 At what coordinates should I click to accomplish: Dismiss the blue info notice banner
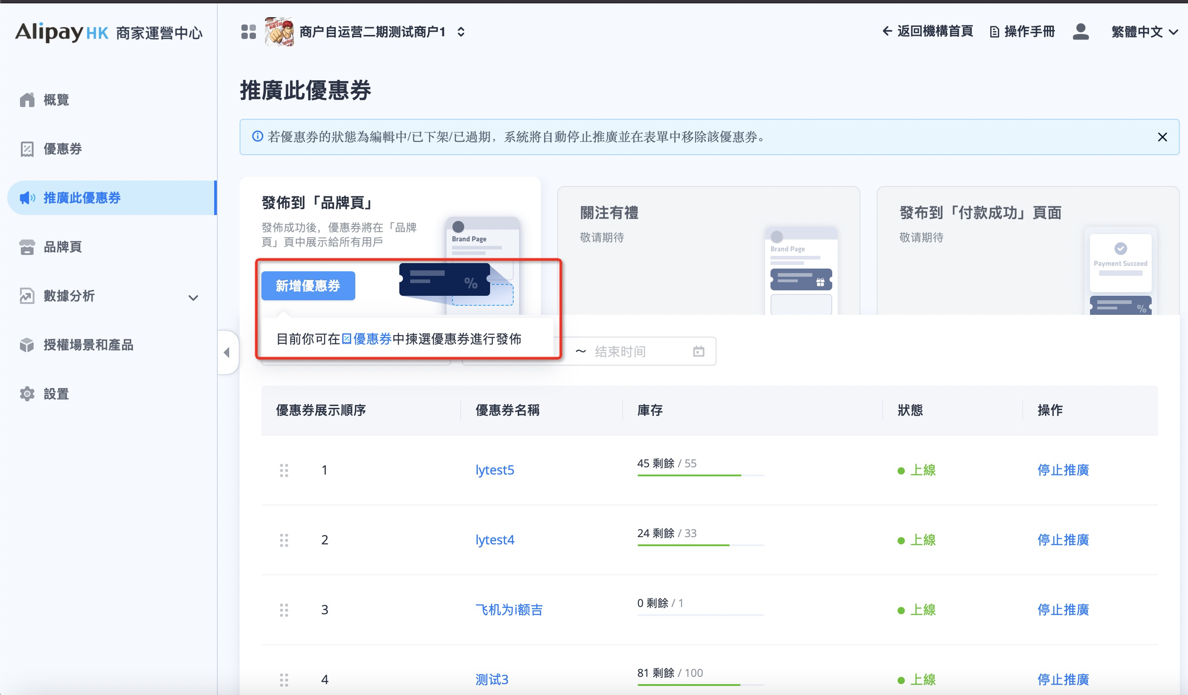tap(1162, 137)
